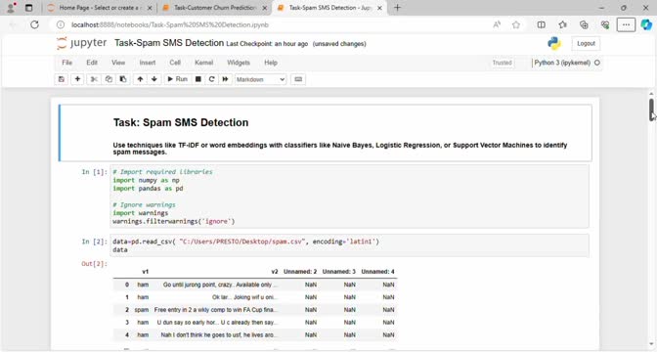This screenshot has height=352, width=657.
Task: Click the v1 column header
Action: 145,272
